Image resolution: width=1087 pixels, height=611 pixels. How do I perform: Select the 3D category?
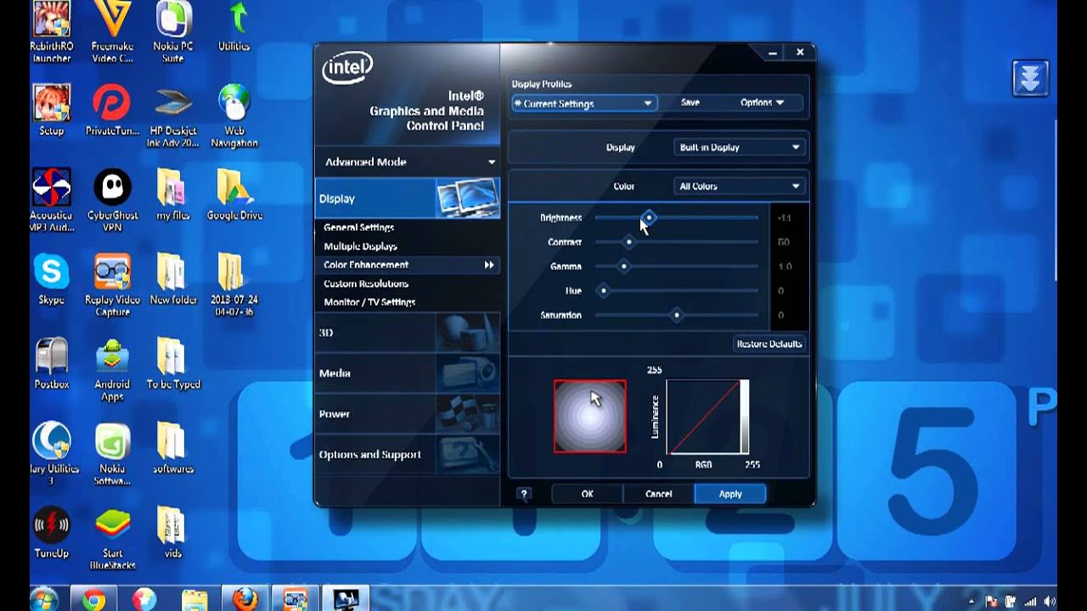pyautogui.click(x=407, y=333)
